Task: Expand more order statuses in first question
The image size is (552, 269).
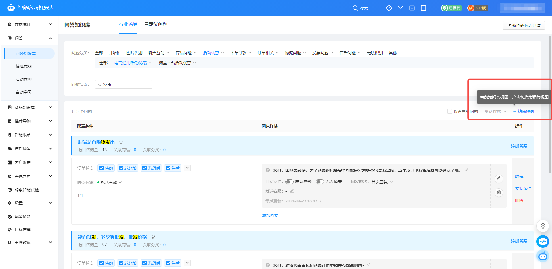Action: click(x=187, y=168)
